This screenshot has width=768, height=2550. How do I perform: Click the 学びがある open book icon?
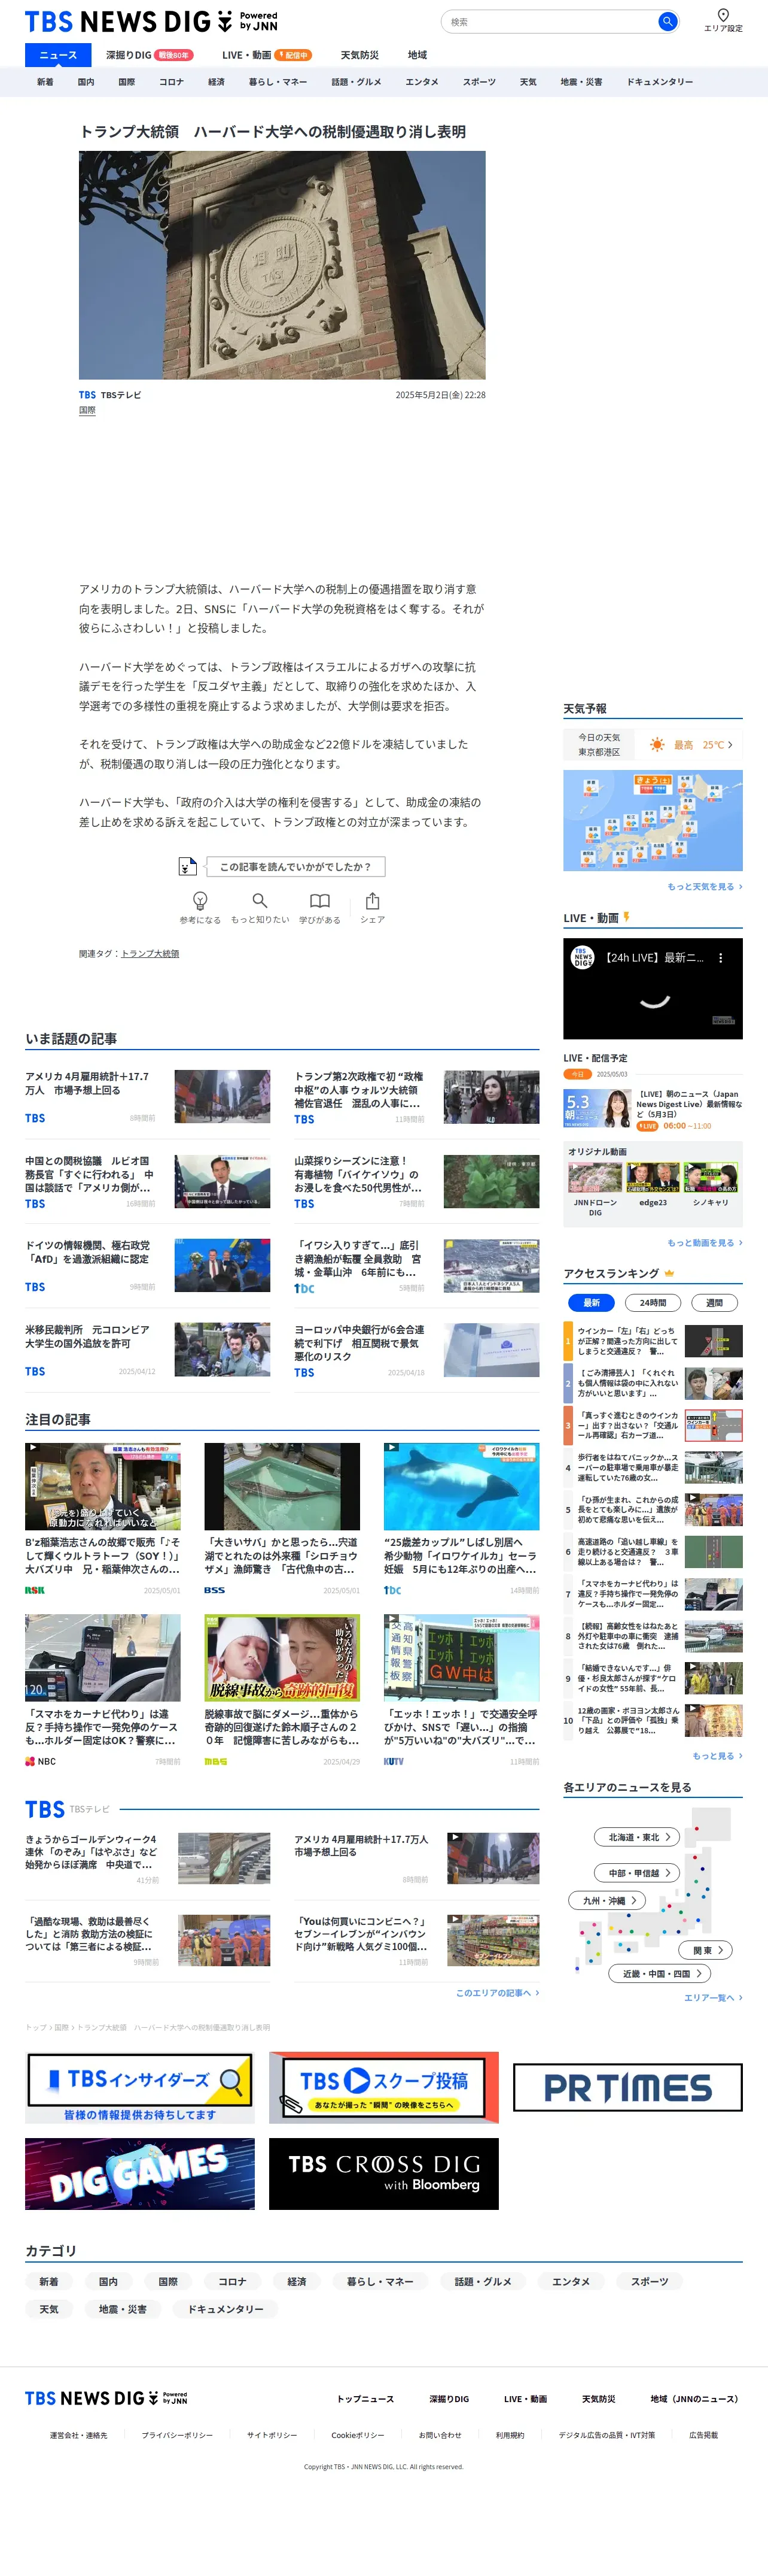[319, 901]
